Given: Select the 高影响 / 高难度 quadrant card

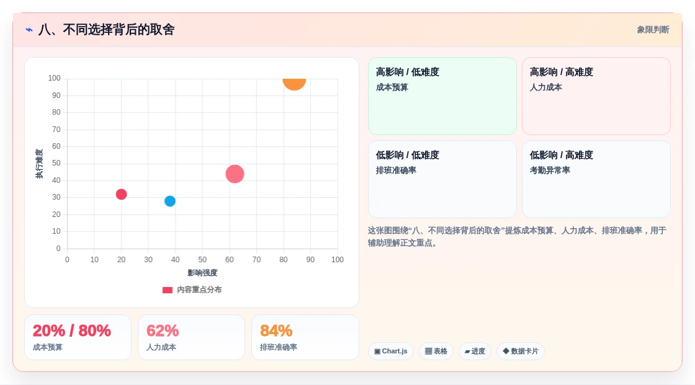Looking at the screenshot, I should click(x=596, y=96).
